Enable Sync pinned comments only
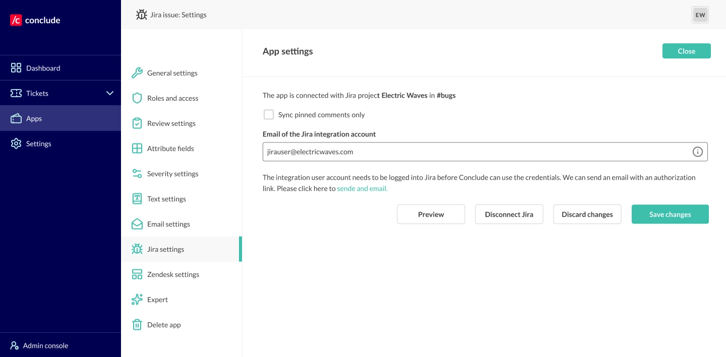The image size is (726, 357). pos(269,114)
